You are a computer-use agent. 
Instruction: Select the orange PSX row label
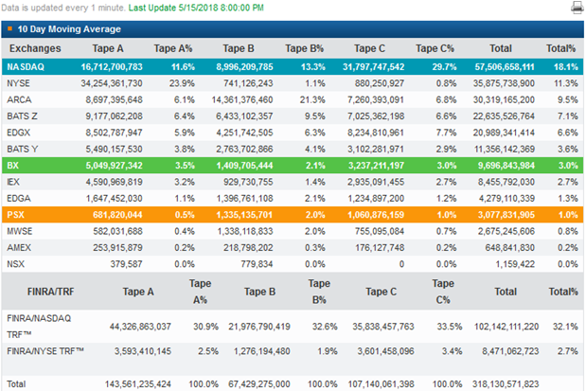(x=15, y=215)
